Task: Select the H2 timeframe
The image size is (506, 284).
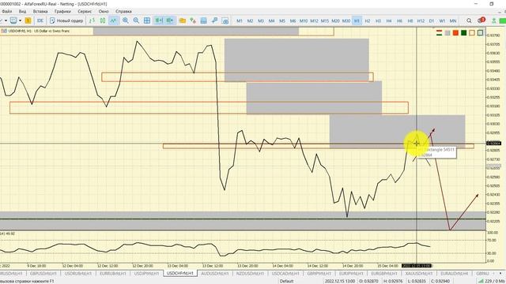Action: [x=367, y=21]
